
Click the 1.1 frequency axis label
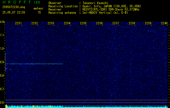[x=2, y=35]
